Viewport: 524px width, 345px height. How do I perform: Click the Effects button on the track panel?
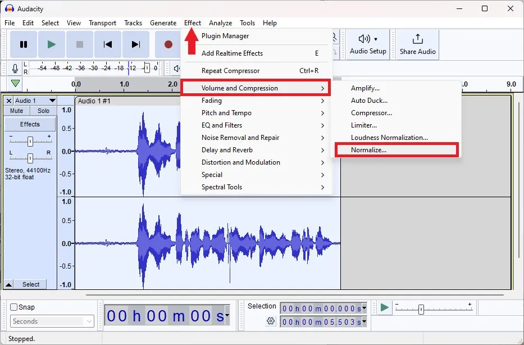click(30, 124)
